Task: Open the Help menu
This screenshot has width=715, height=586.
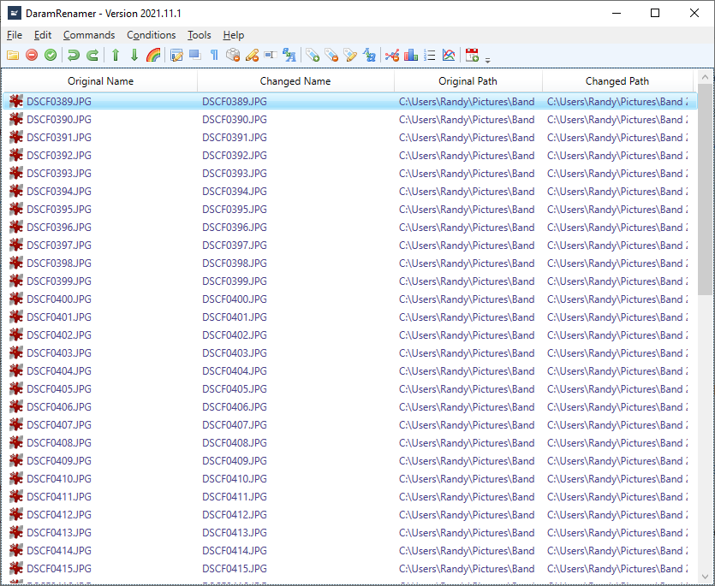Action: point(234,35)
